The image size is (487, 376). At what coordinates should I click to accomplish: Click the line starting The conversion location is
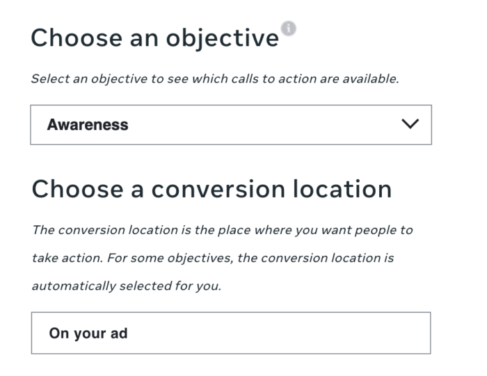[x=223, y=230]
